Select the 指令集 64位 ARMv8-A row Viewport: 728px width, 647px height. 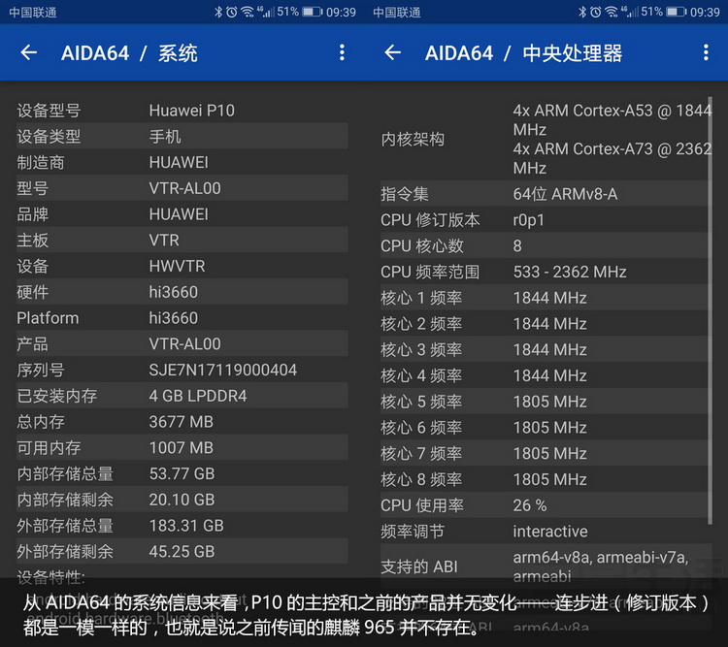546,194
